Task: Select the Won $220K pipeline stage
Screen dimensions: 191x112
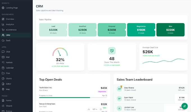Action: click(170, 30)
